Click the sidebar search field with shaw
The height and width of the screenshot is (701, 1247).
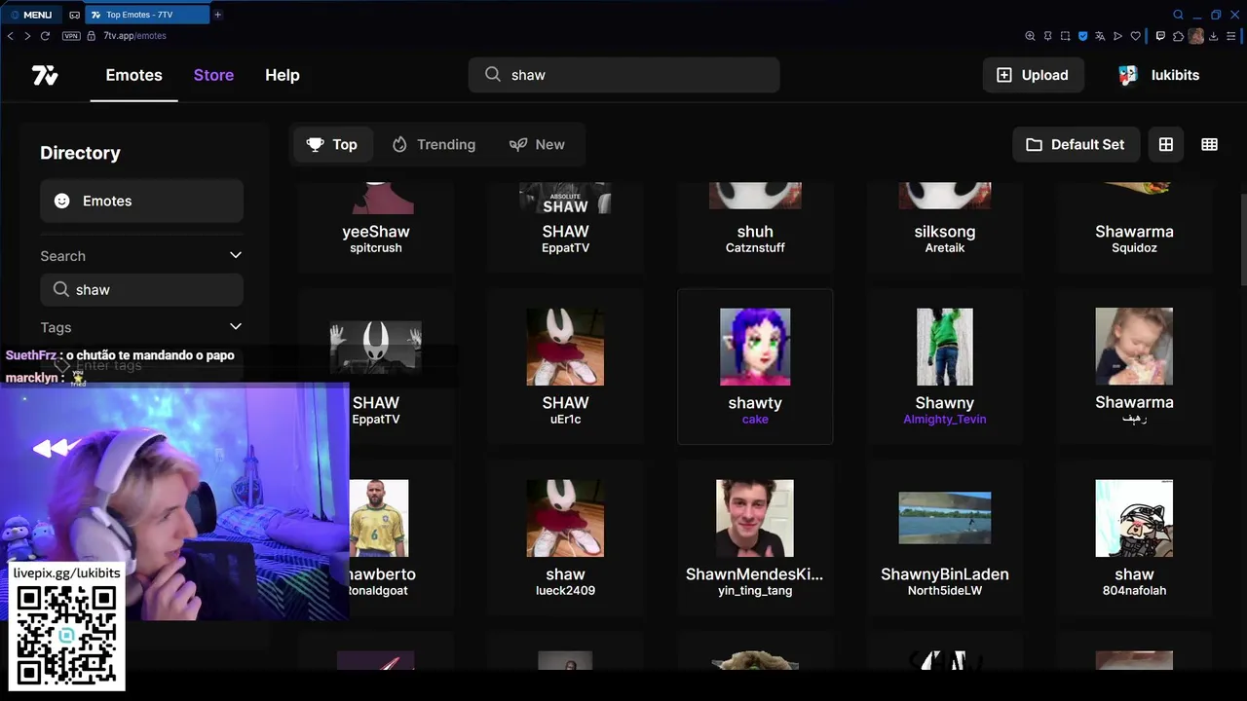coord(142,289)
